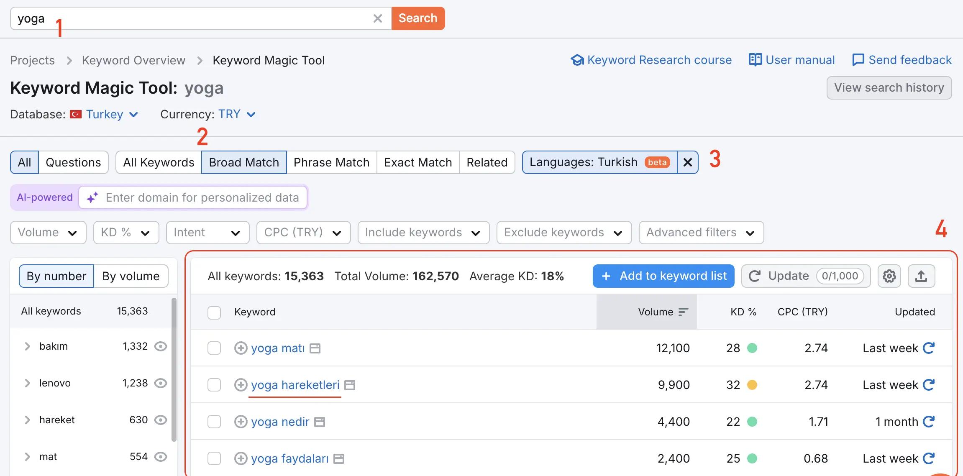
Task: Open table settings gear icon
Action: (889, 276)
